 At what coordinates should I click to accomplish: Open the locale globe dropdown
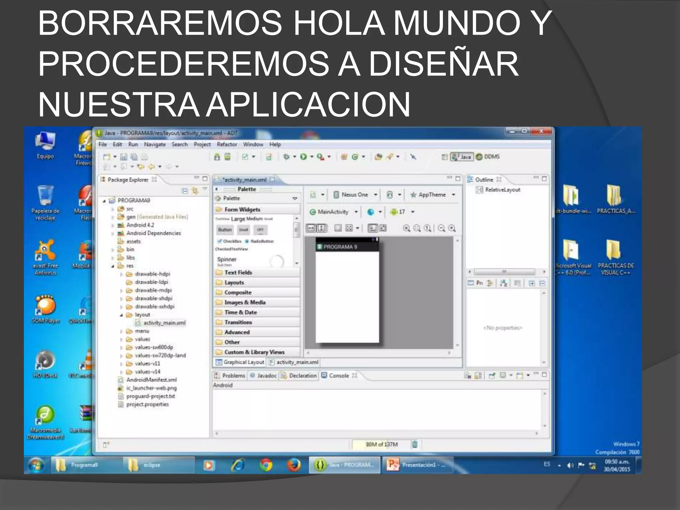click(x=375, y=212)
